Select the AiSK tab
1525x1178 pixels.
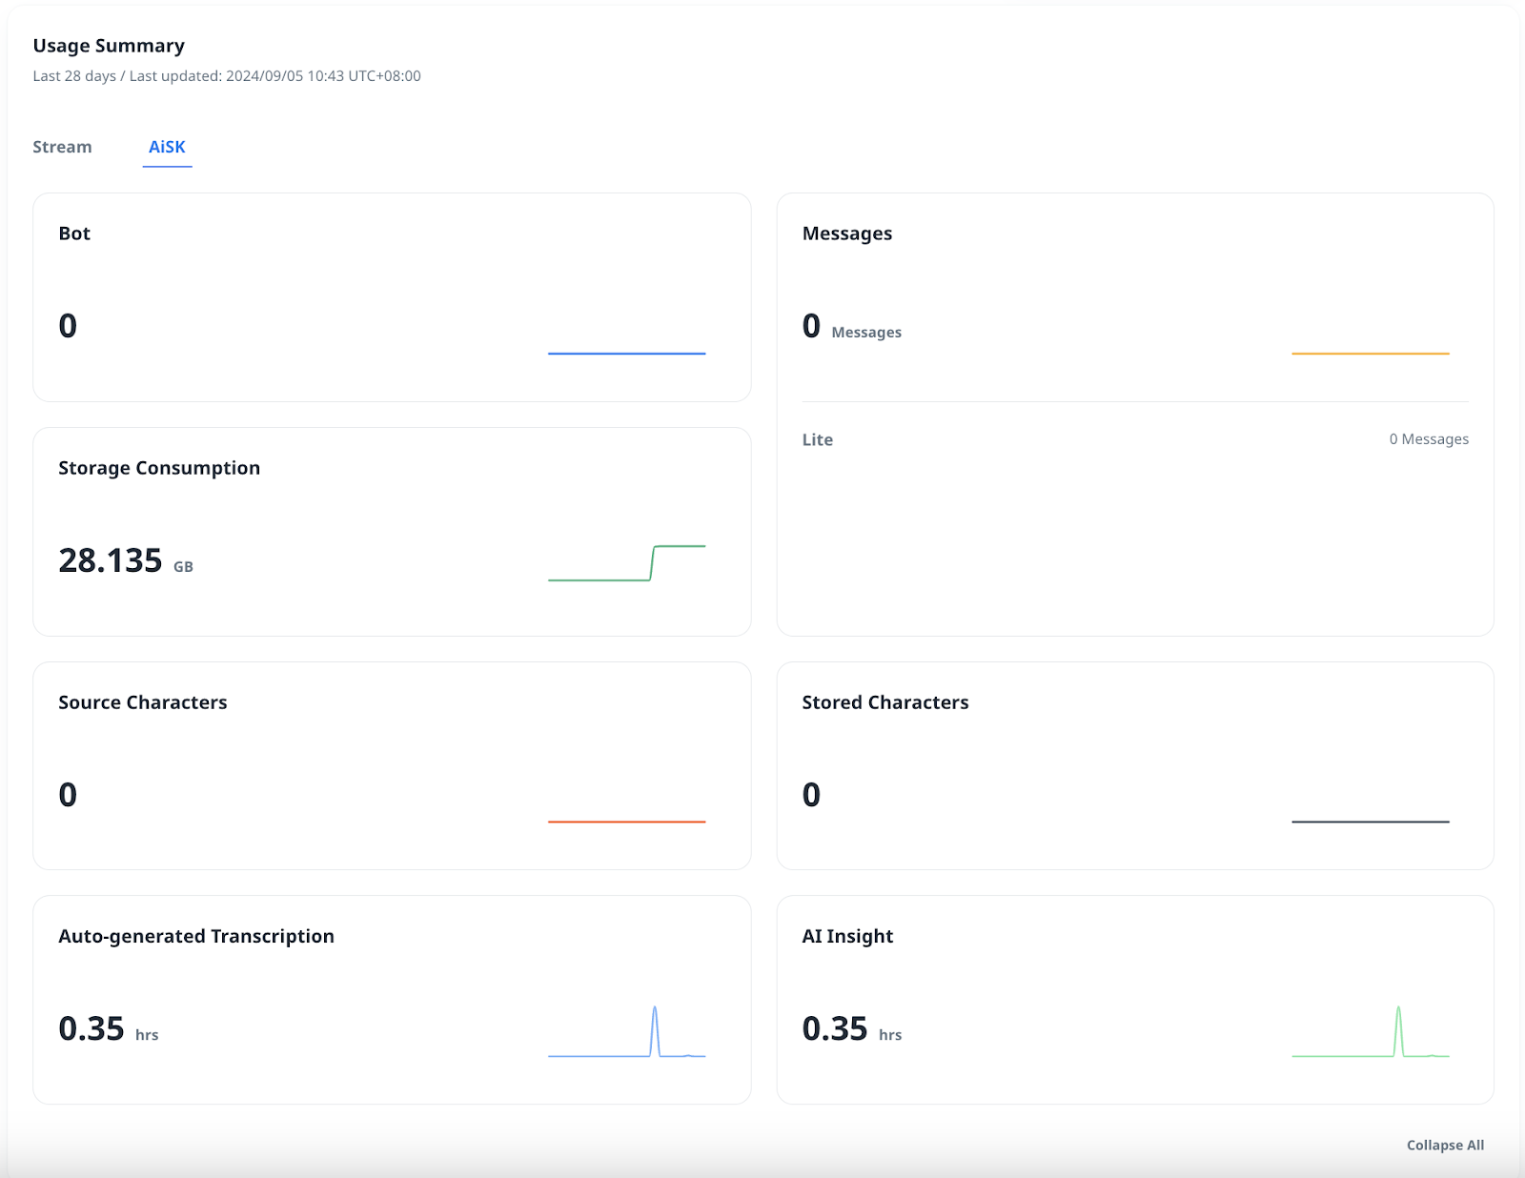(x=167, y=147)
